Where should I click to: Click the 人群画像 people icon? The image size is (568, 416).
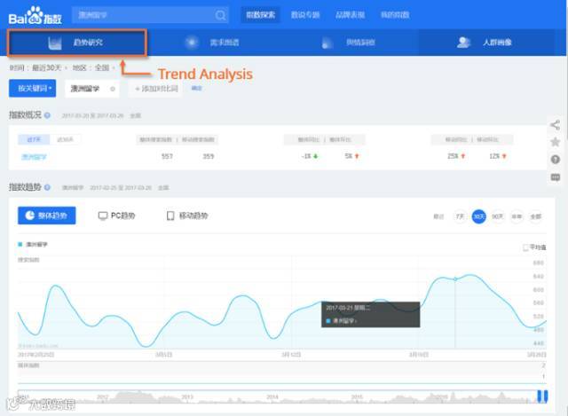tap(463, 43)
